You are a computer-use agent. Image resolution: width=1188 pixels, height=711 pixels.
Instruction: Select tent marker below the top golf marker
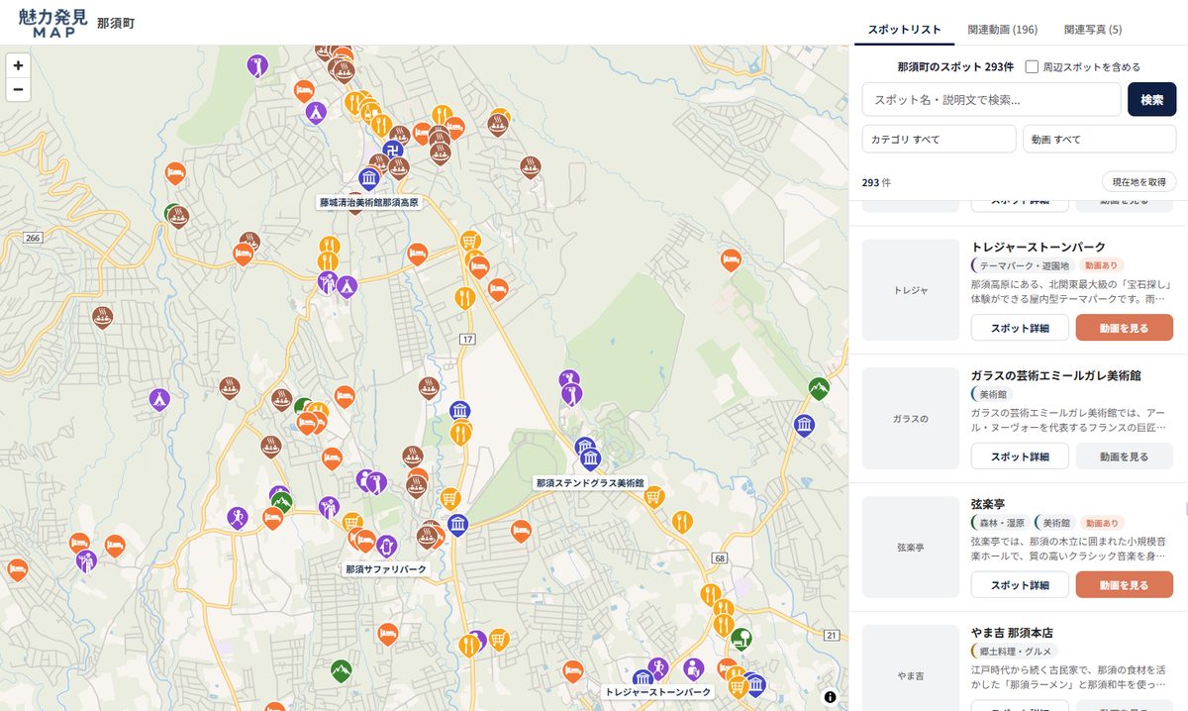point(316,111)
